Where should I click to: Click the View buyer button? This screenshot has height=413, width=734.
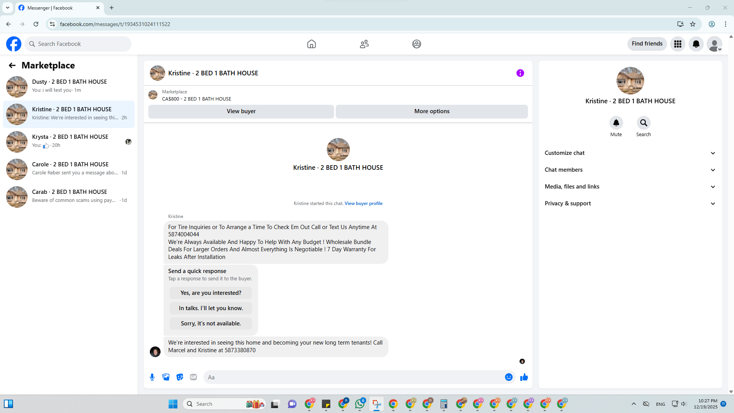pos(241,111)
